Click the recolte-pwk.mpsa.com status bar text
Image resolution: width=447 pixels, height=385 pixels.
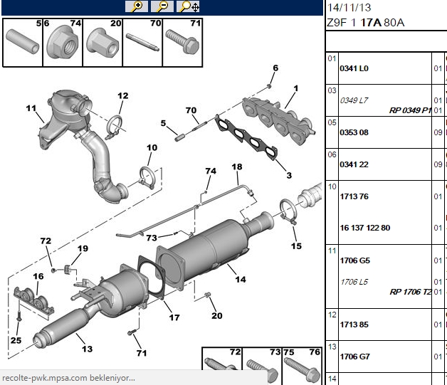(68, 378)
